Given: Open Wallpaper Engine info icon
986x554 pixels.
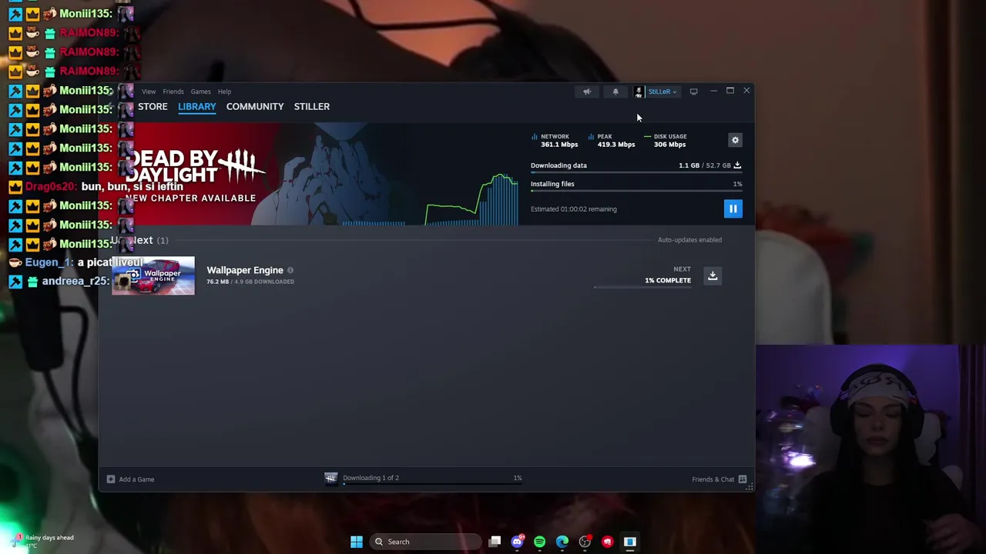Looking at the screenshot, I should coord(290,270).
